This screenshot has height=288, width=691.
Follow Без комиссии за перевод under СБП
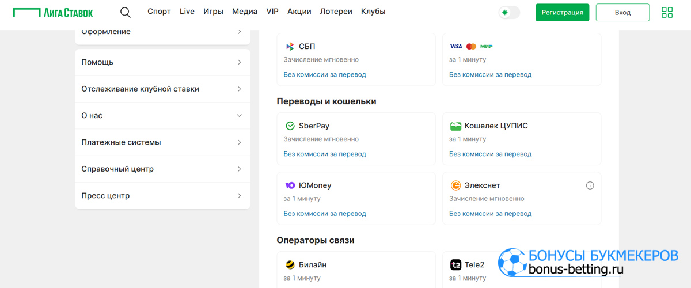(325, 74)
